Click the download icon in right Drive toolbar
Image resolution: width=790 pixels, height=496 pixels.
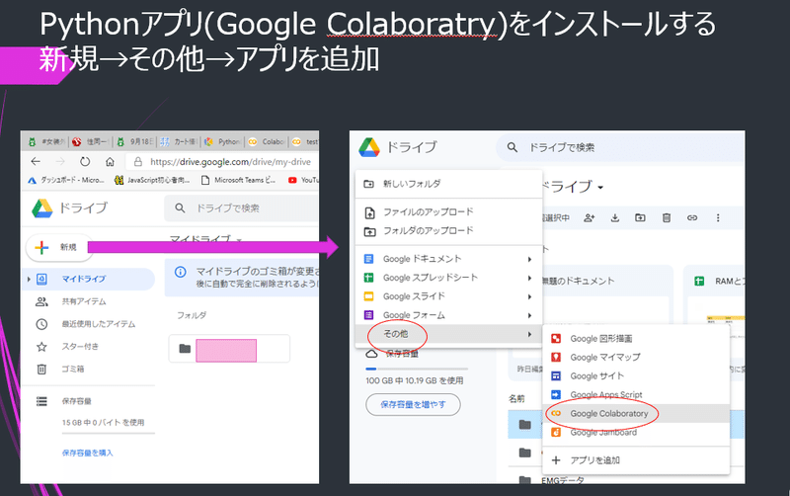[614, 217]
